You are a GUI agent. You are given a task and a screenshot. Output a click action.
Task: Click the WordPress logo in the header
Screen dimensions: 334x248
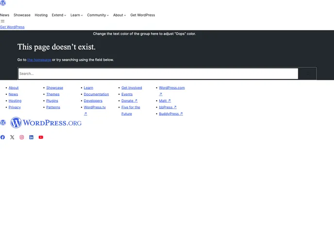[x=3, y=3]
